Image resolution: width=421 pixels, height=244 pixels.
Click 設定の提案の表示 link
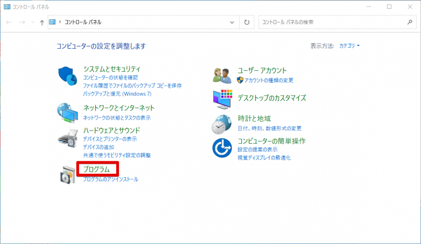click(x=258, y=150)
